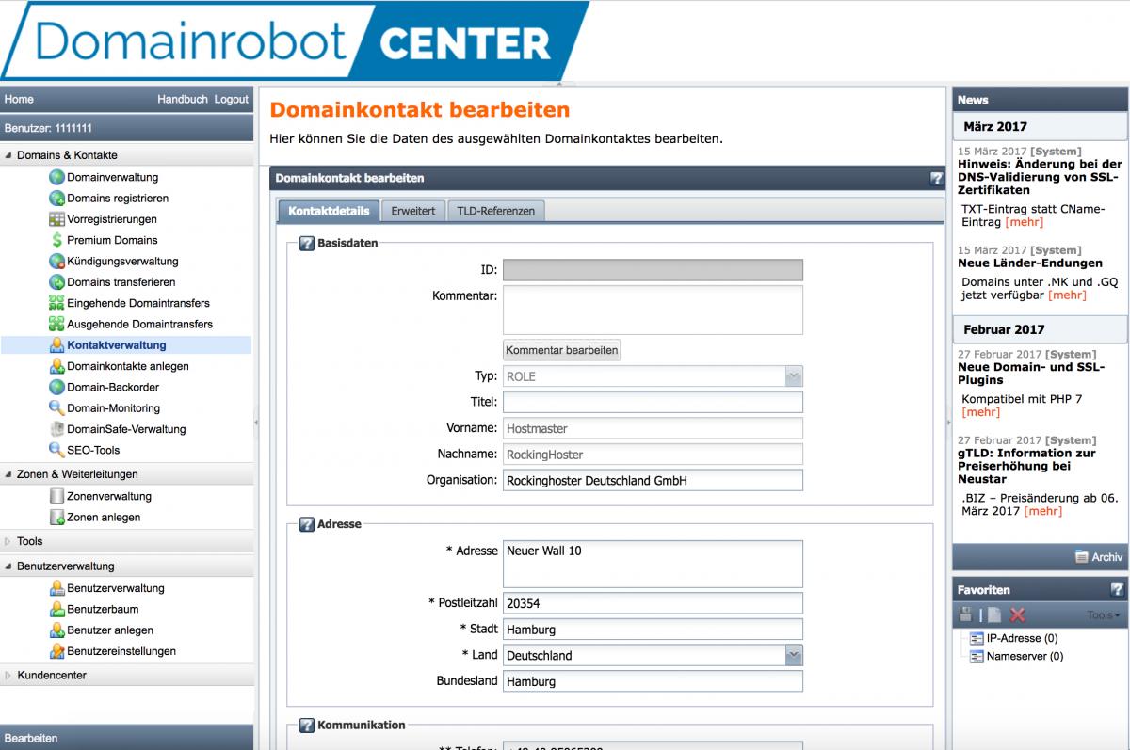The height and width of the screenshot is (750, 1130).
Task: Click the Stadt field showing Hamburg
Action: tap(653, 629)
